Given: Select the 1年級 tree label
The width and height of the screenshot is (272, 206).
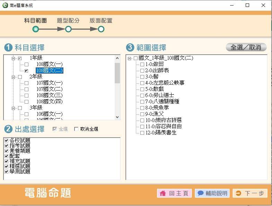Looking at the screenshot, I should pos(36,58).
